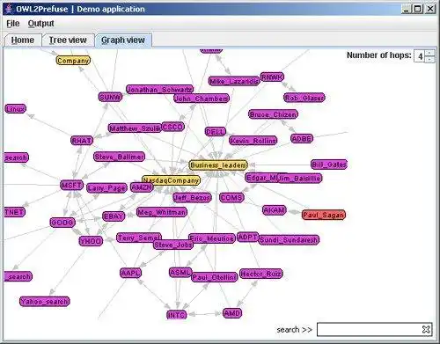Maximize the OWL2Prefuse window
The width and height of the screenshot is (440, 344).
click(x=418, y=9)
